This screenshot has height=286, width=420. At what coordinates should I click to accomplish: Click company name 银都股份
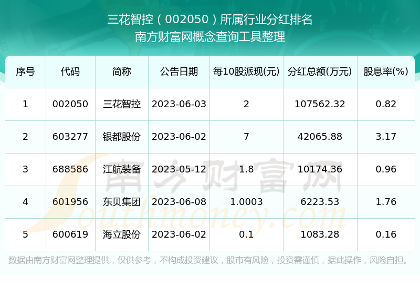pos(122,137)
